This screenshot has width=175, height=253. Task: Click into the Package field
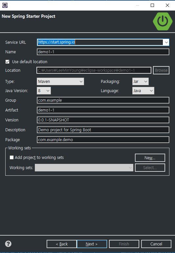point(103,140)
